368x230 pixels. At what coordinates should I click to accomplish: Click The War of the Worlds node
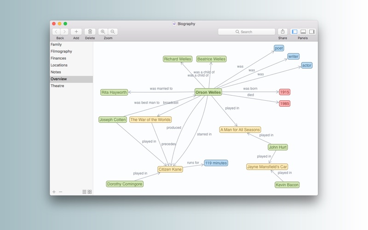(x=150, y=120)
